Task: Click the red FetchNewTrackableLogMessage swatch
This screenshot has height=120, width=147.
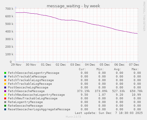Action: point(5,98)
